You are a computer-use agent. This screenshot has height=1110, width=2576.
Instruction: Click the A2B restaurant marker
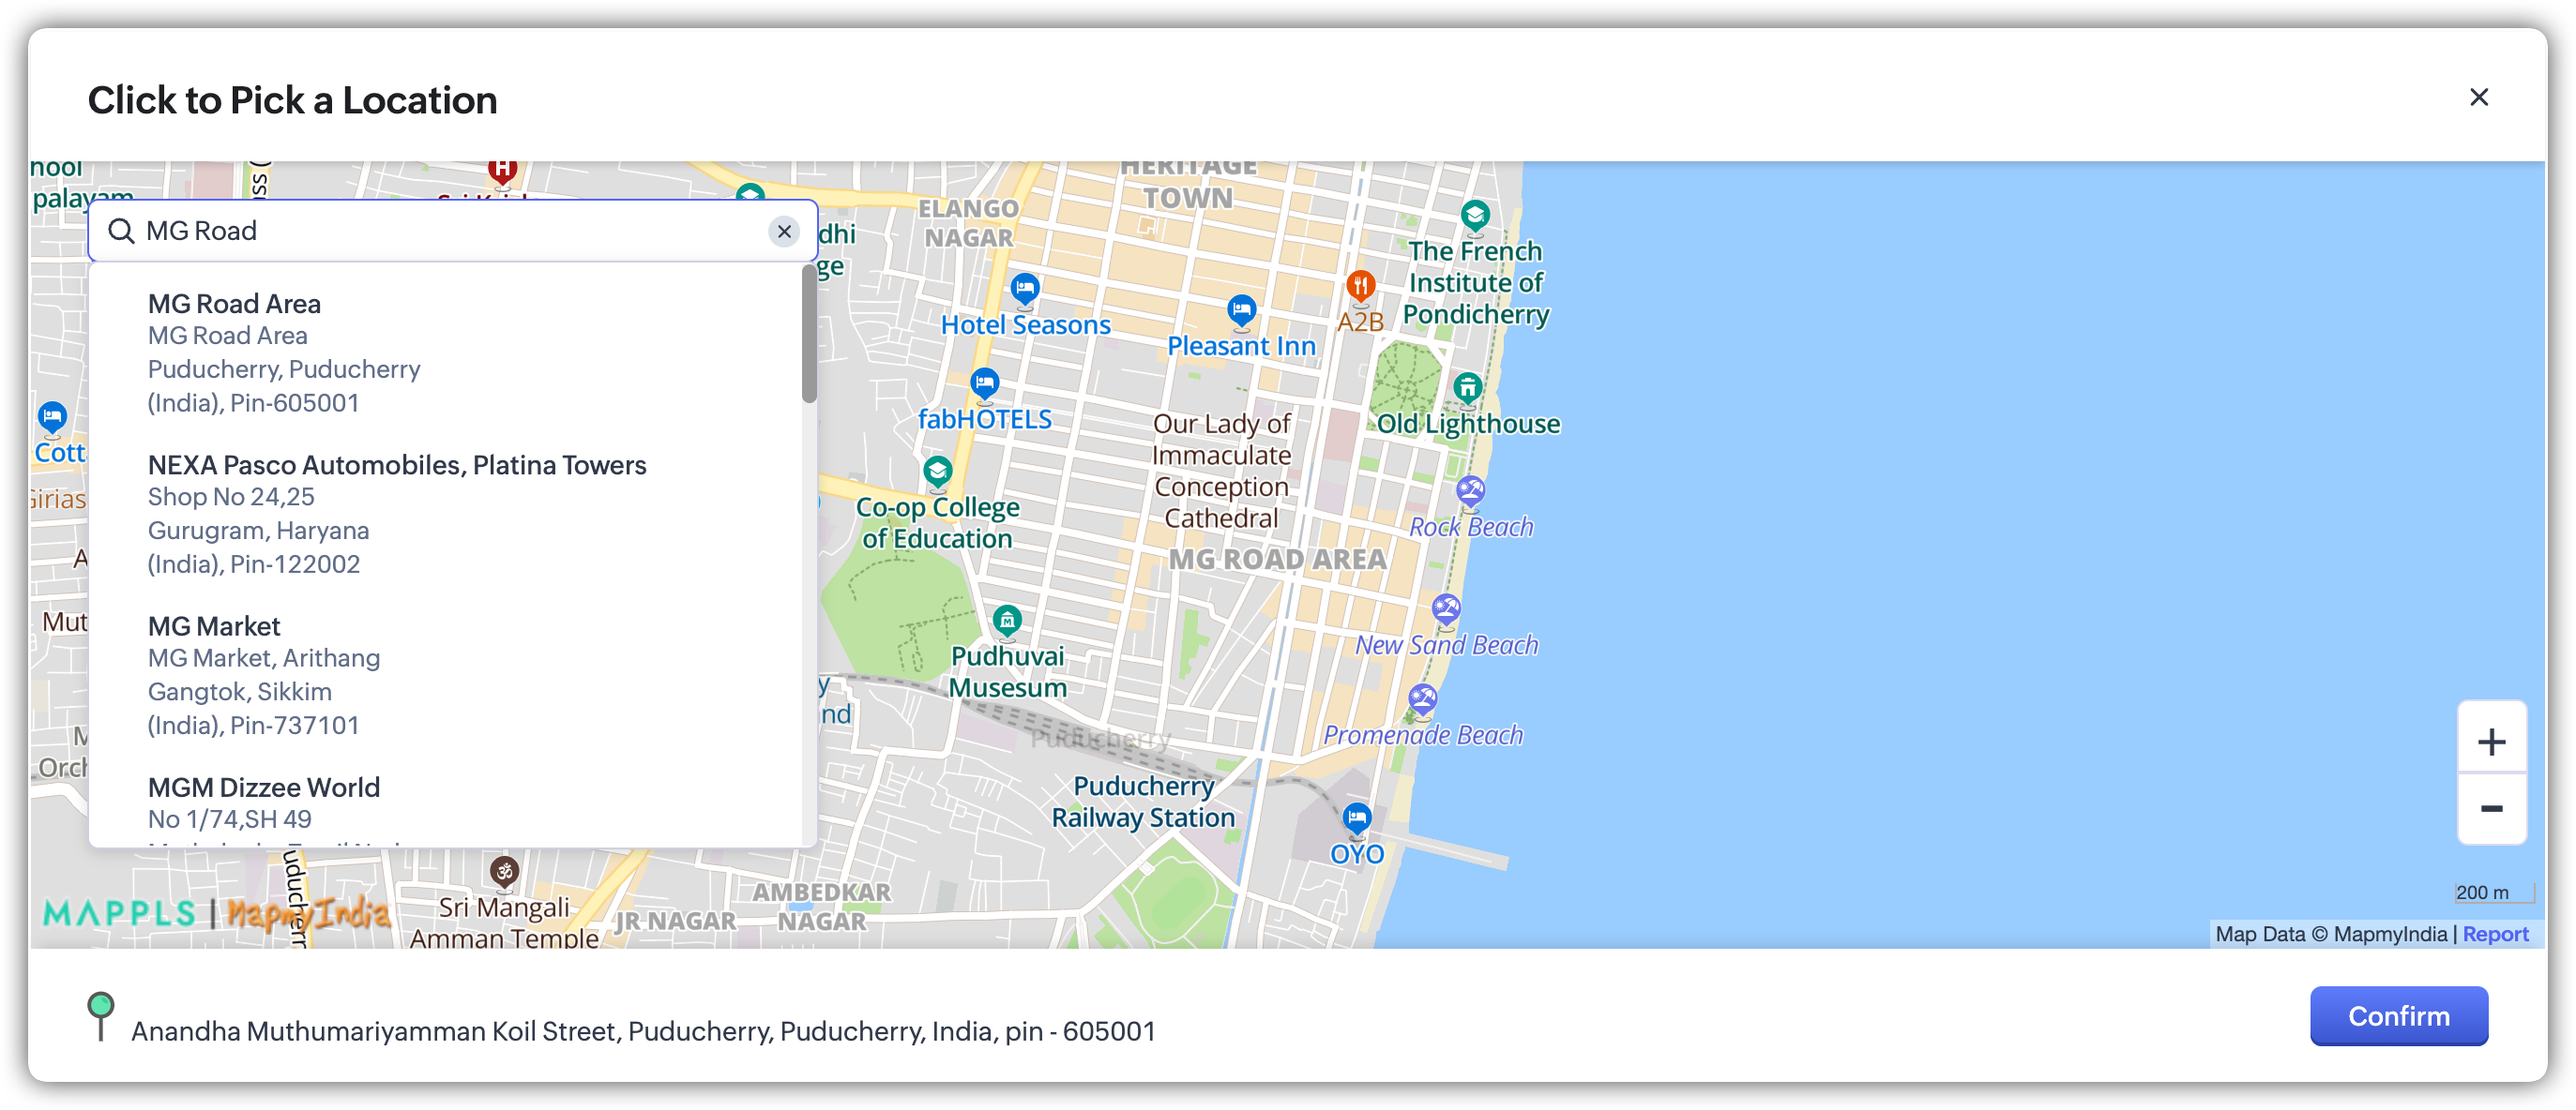[1360, 286]
